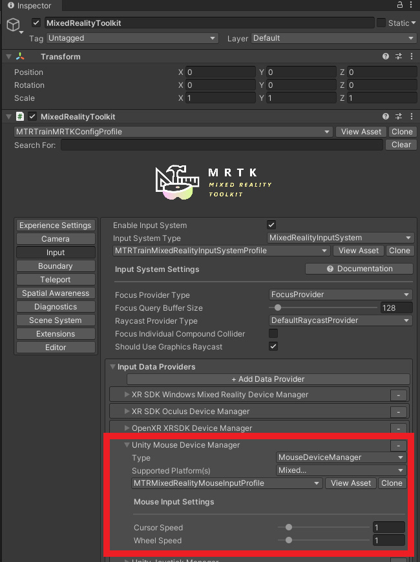Toggle the Static checkbox
This screenshot has width=420, height=562.
click(x=381, y=23)
